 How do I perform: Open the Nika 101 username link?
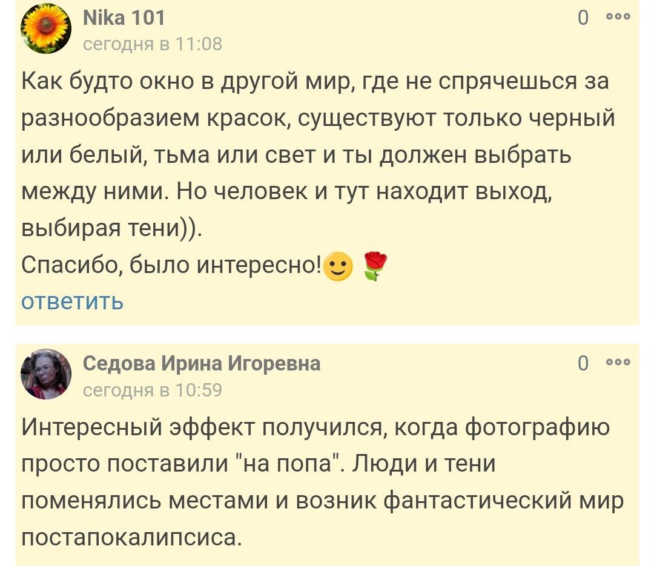(124, 18)
